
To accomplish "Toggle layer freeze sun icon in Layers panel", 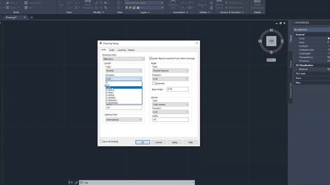I will click(x=130, y=8).
